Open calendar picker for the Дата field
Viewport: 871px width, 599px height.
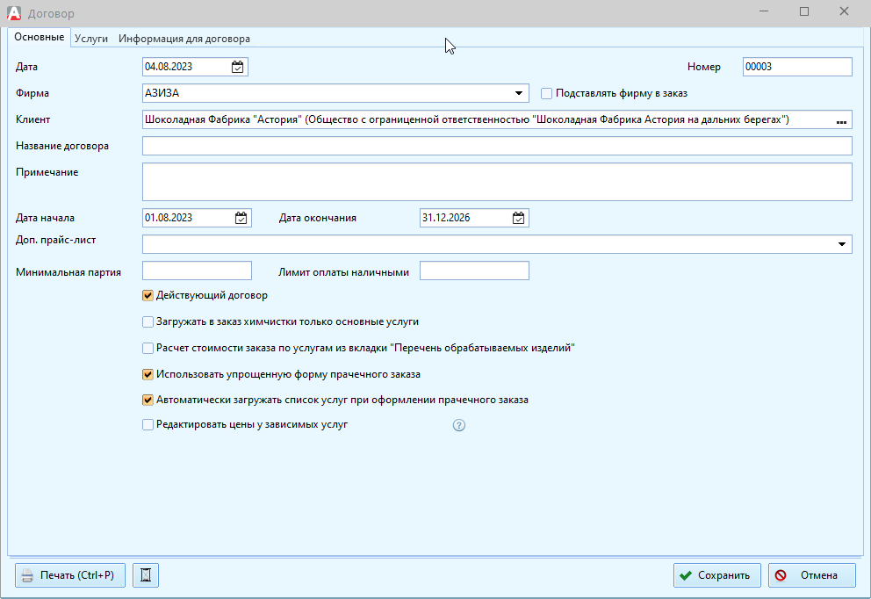(x=238, y=67)
